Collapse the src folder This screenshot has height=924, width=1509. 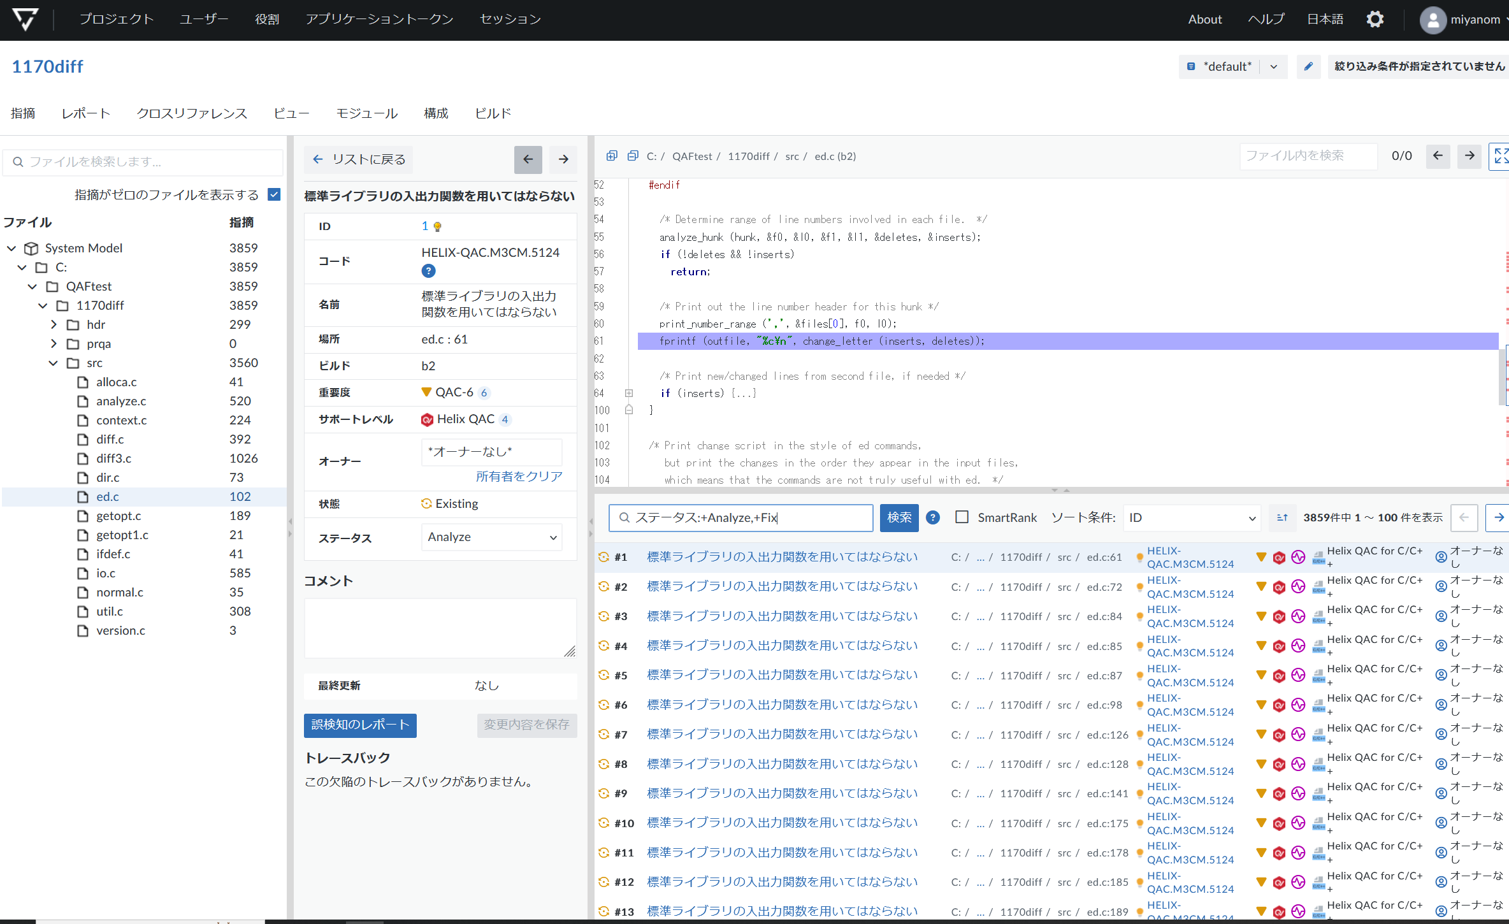pyautogui.click(x=54, y=363)
